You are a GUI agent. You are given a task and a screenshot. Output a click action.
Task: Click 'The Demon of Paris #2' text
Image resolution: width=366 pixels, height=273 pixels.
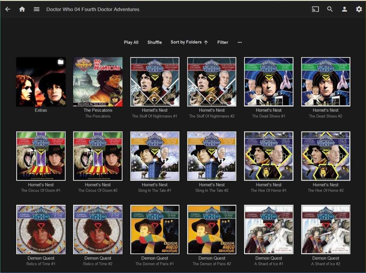tap(212, 264)
